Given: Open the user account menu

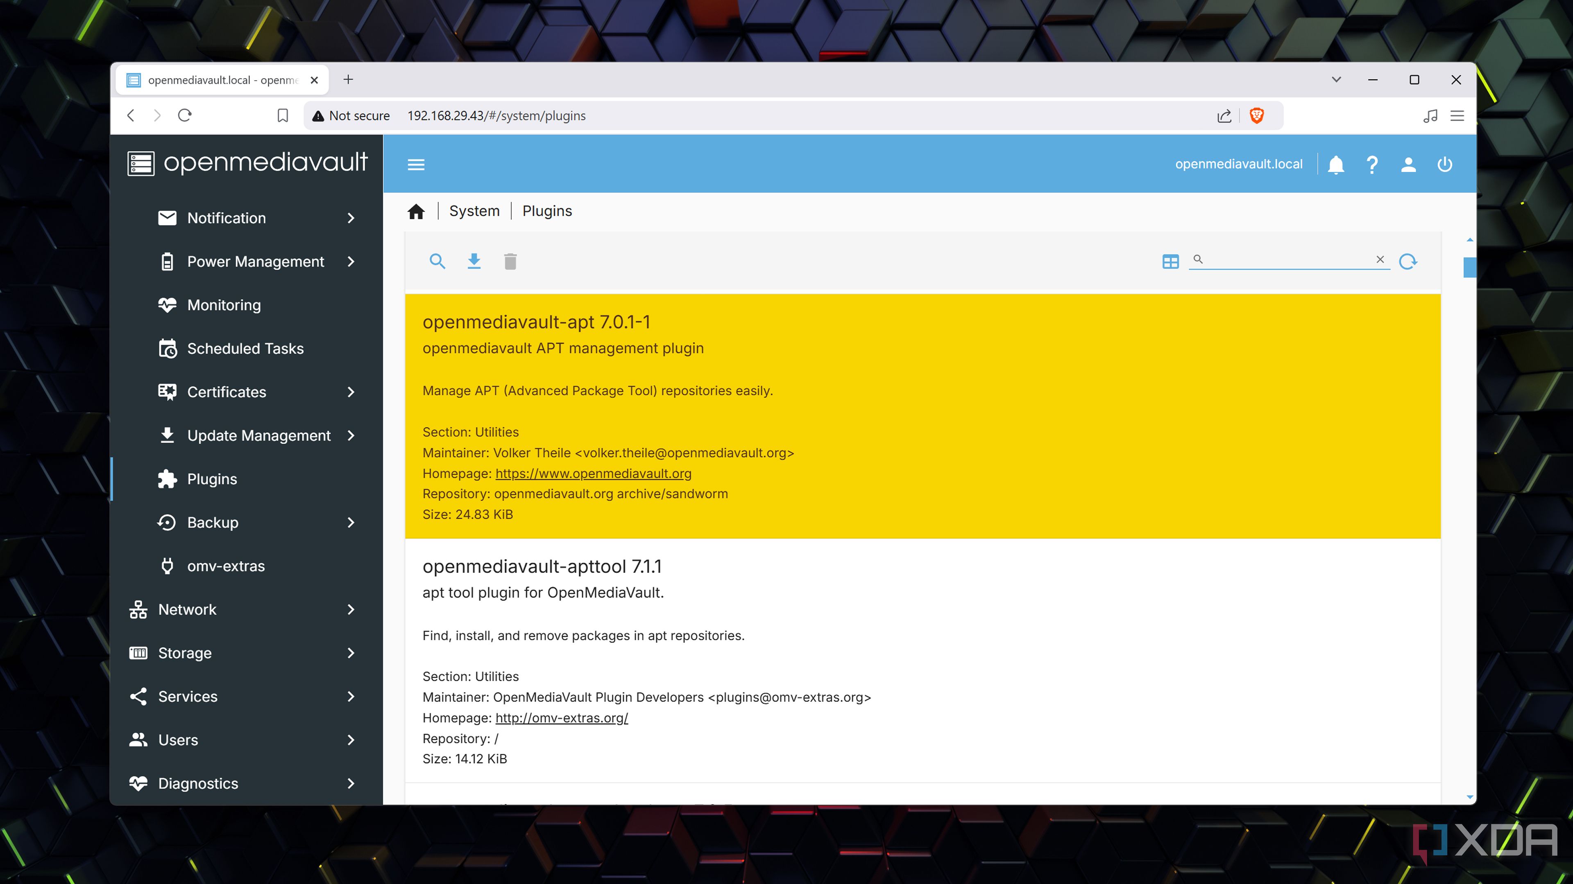Looking at the screenshot, I should pos(1408,165).
